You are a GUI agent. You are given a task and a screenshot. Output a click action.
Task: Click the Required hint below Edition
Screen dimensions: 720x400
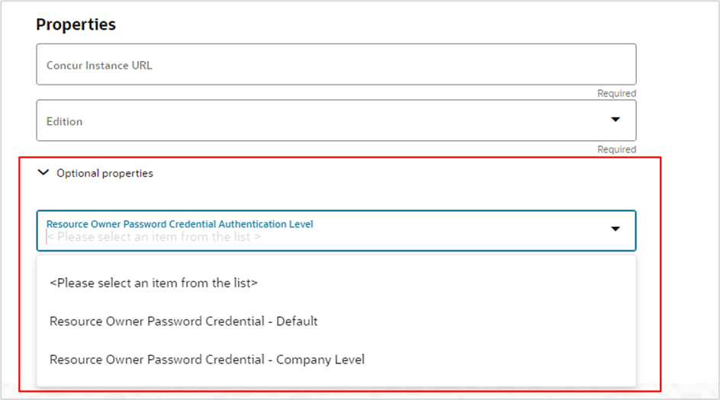point(616,149)
